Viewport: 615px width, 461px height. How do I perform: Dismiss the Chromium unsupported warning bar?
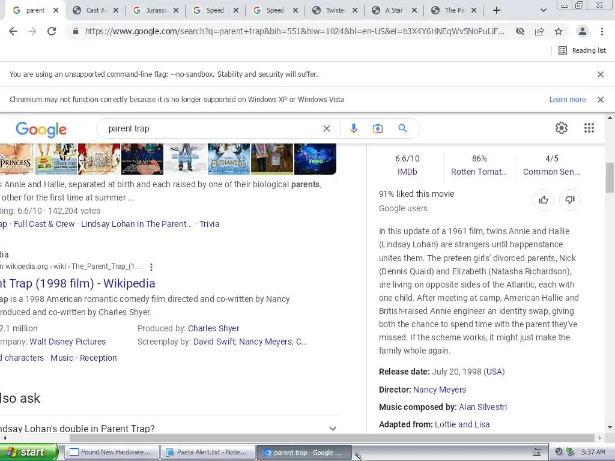[x=600, y=100]
